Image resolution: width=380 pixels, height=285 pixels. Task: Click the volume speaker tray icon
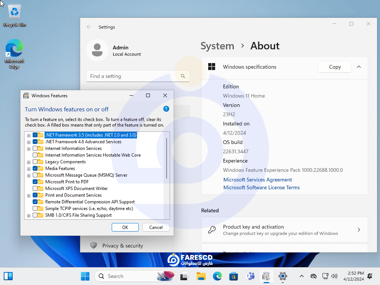[334, 276]
